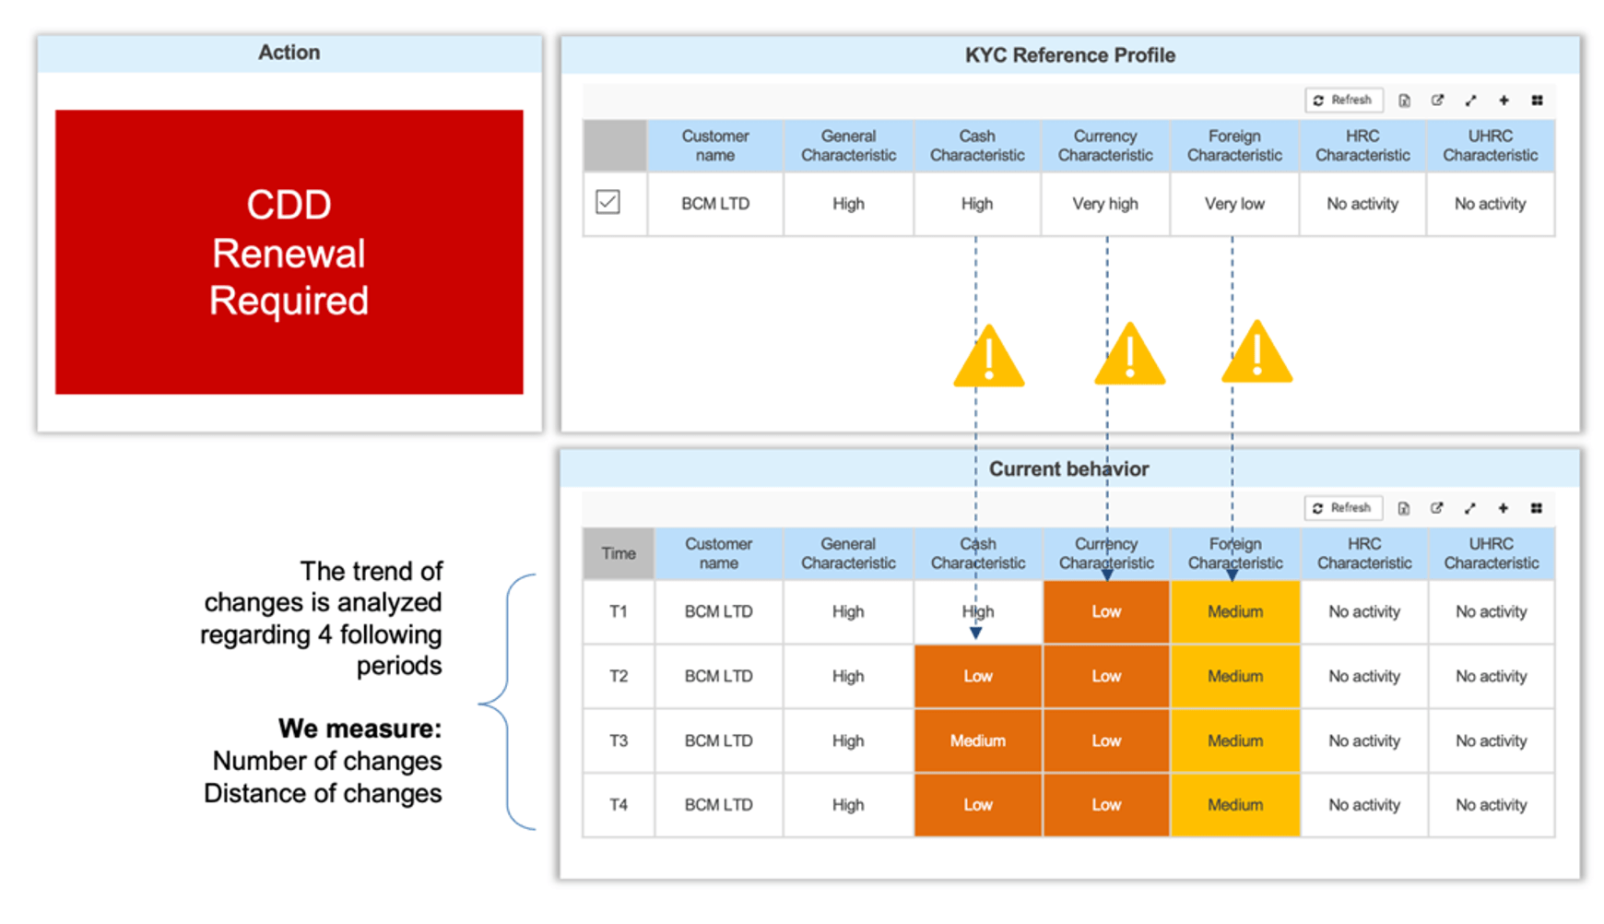Select the Time column header
This screenshot has height=924, width=1604.
[x=619, y=553]
